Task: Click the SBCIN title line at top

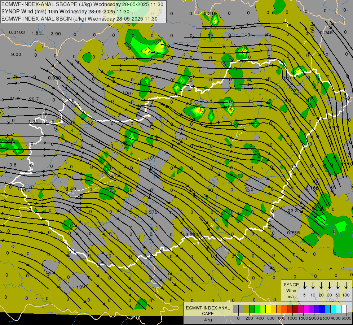Action: point(79,19)
